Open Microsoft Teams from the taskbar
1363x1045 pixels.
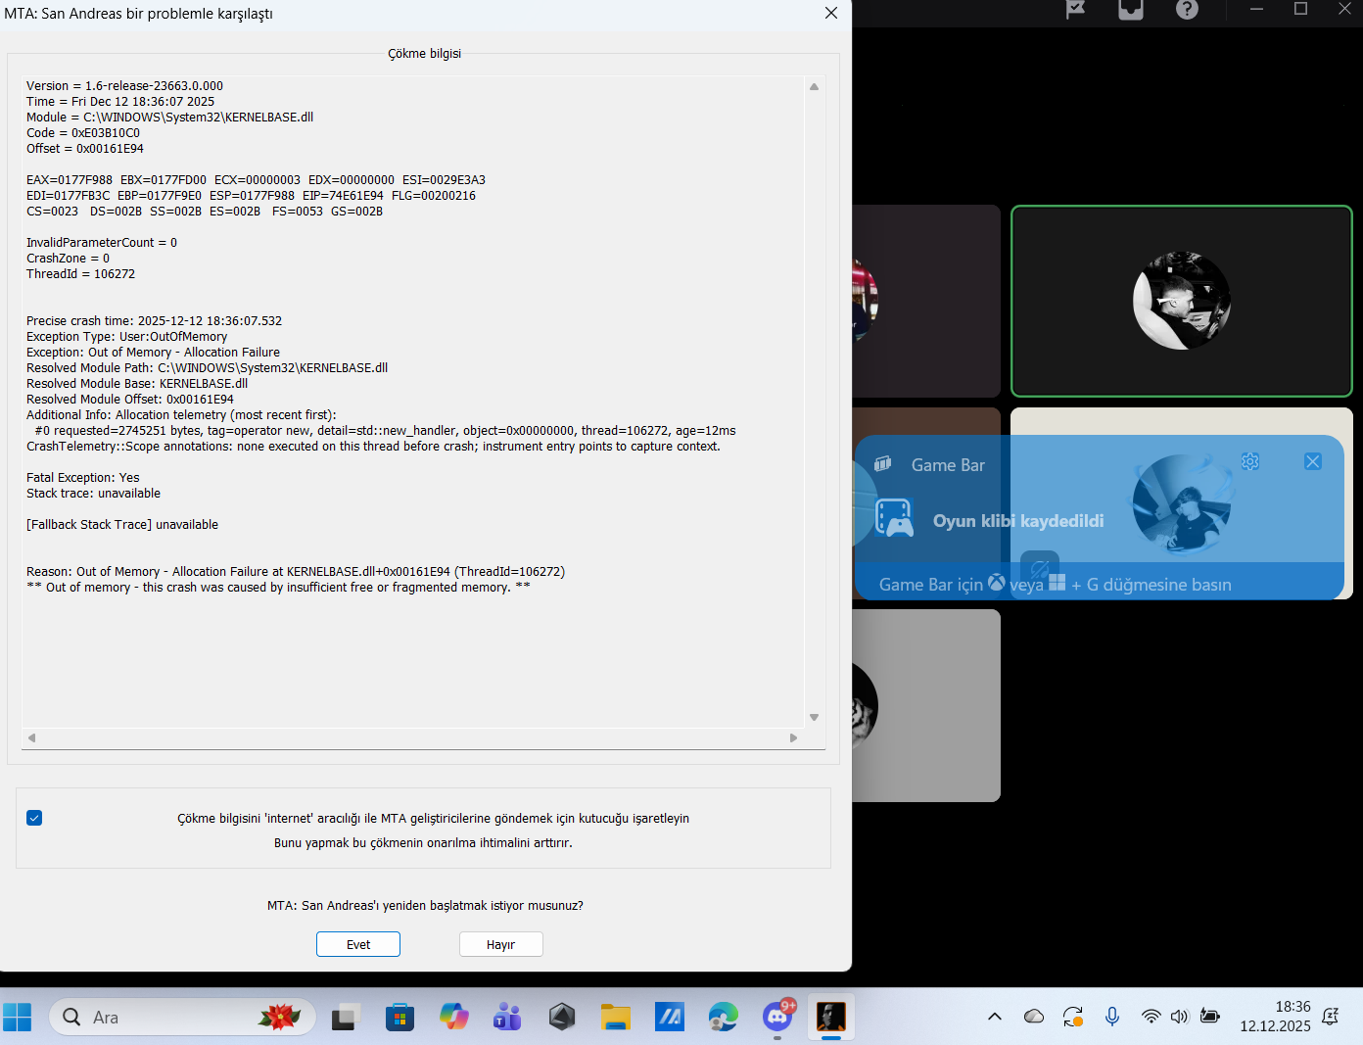tap(507, 1018)
